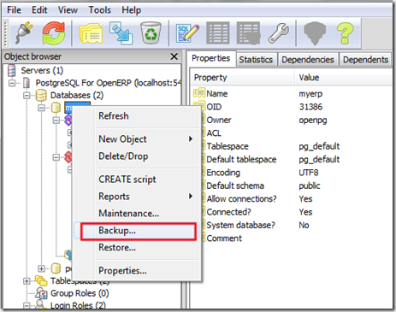Select the Owner value openpg
396x312 pixels.
click(313, 121)
